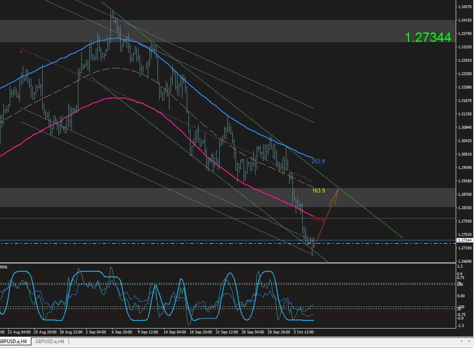Screen dimensions: 474x348
Task: Select the red dot marker on the chart
Action: coord(21,52)
